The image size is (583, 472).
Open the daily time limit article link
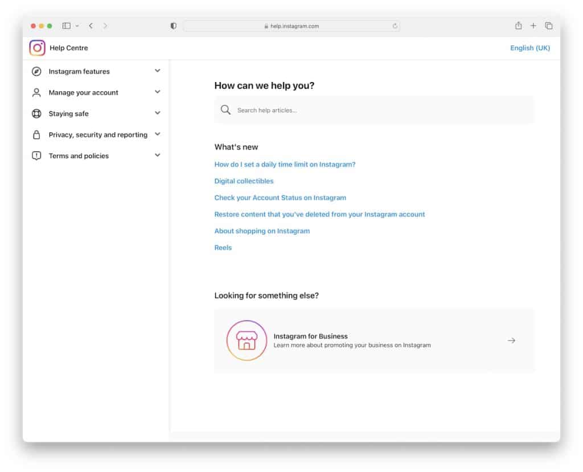[x=285, y=165]
